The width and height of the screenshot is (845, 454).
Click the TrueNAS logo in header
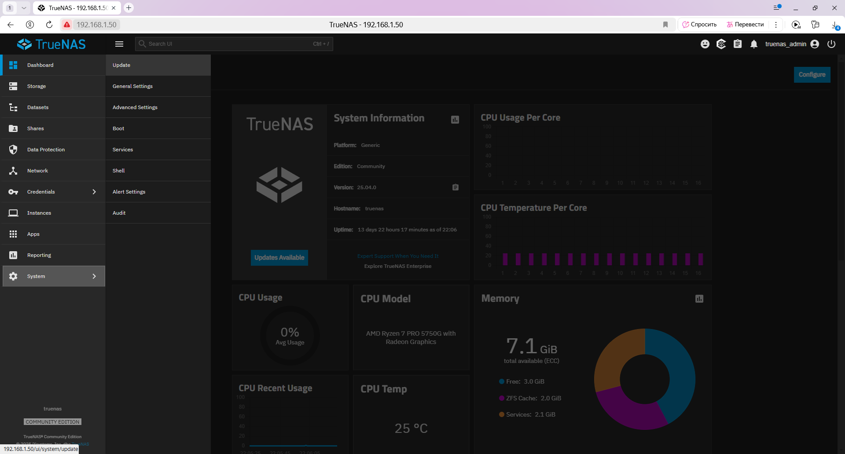click(x=51, y=44)
